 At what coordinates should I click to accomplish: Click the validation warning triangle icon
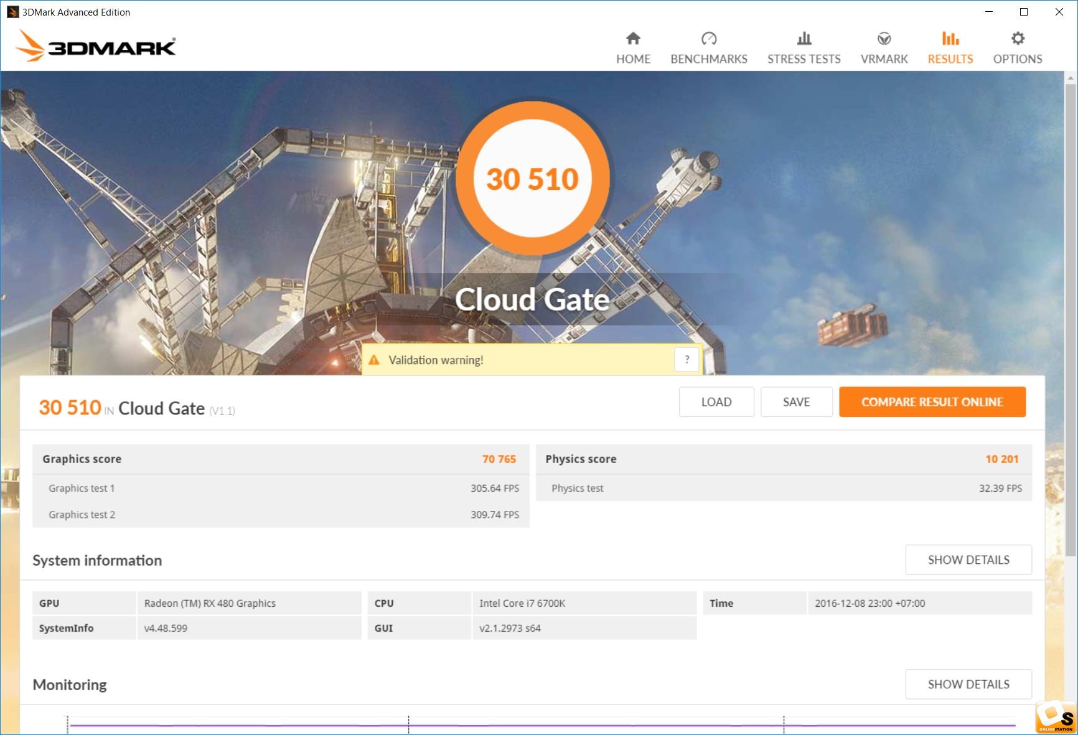(x=374, y=360)
